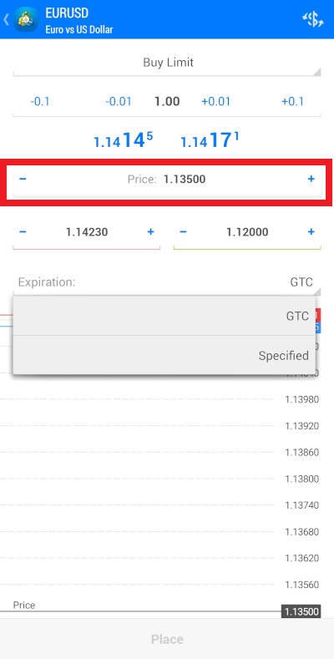Add 0.01 to the volume
Screen dimensions: 334x659
tap(216, 101)
